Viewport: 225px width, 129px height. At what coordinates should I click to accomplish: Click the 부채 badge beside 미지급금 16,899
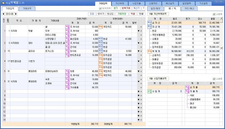click(101, 55)
